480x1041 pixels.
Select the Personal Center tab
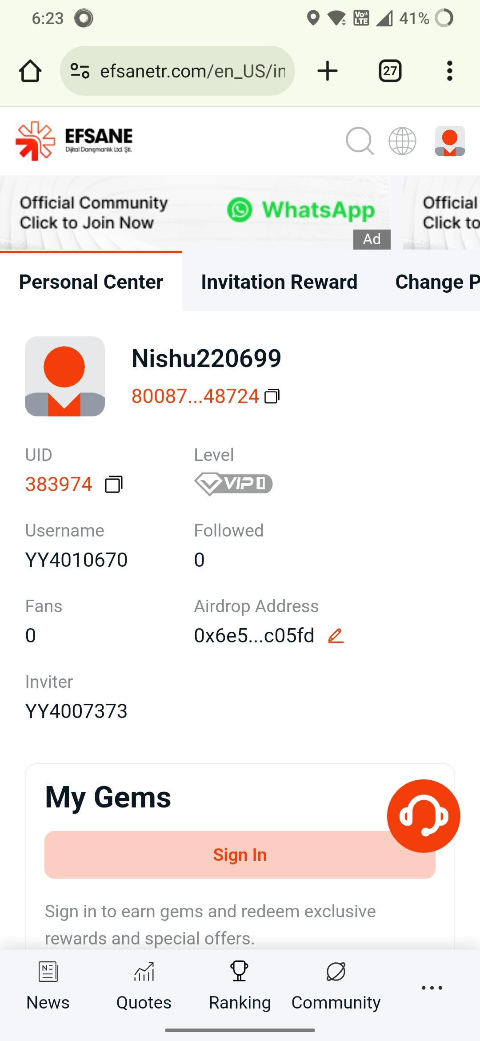pos(91,282)
